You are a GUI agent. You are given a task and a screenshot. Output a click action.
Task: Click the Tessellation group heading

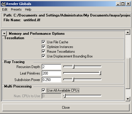coord(14,38)
